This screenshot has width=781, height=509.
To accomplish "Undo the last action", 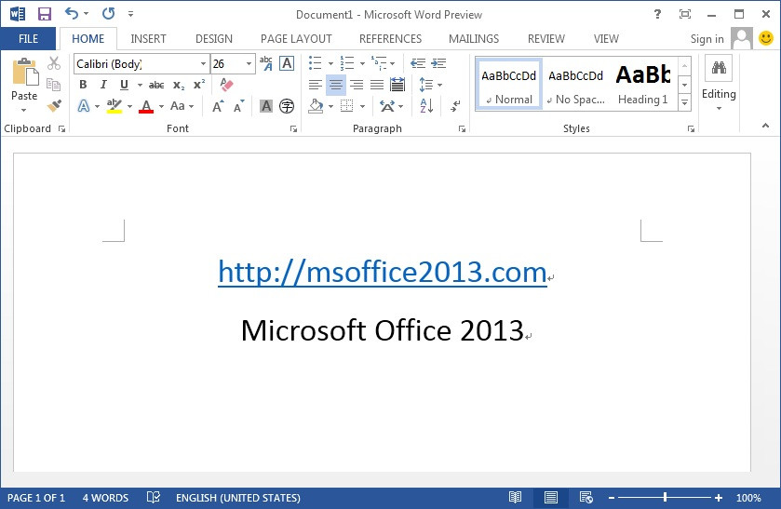I will (x=72, y=13).
